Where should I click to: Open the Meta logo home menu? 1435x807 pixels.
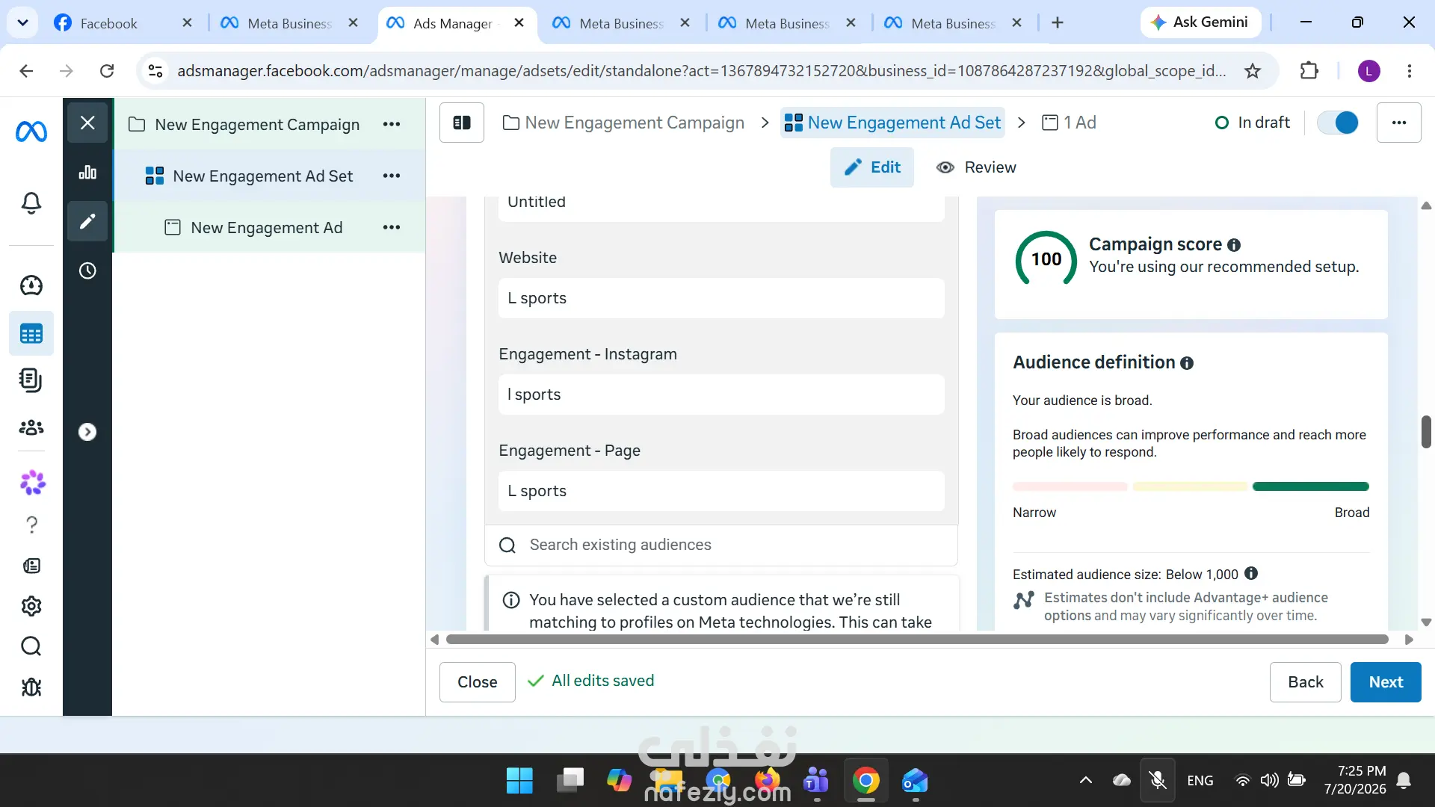pyautogui.click(x=31, y=132)
